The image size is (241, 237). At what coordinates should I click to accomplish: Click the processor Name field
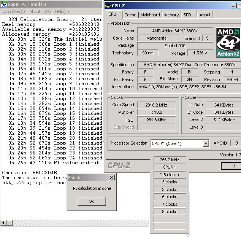pyautogui.click(x=175, y=30)
